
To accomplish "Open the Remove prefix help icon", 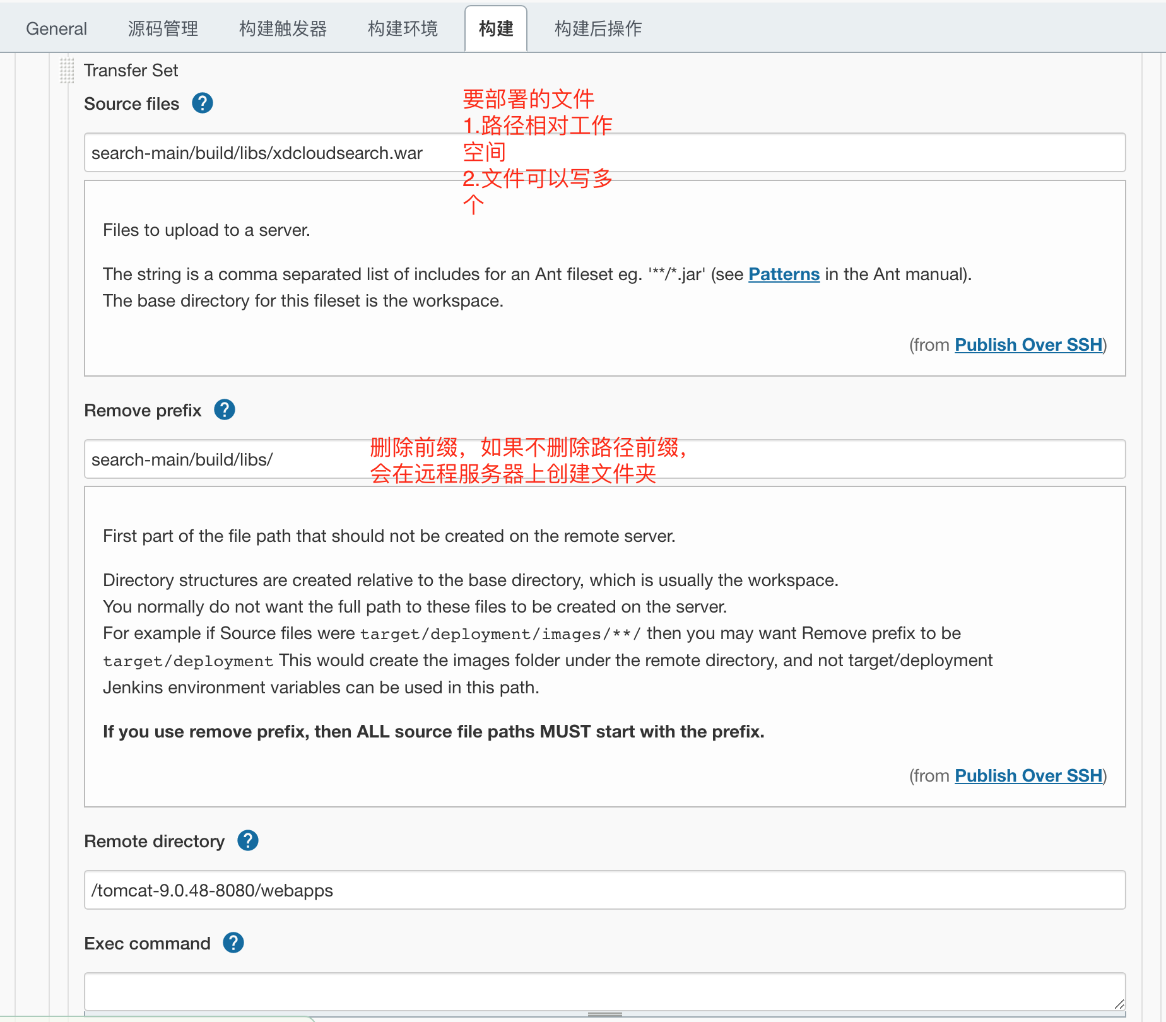I will 224,409.
